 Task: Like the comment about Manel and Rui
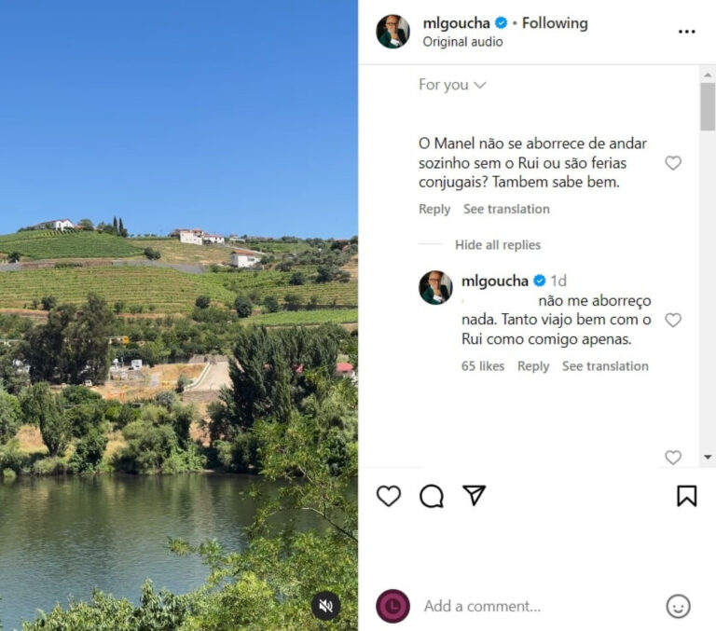point(672,163)
